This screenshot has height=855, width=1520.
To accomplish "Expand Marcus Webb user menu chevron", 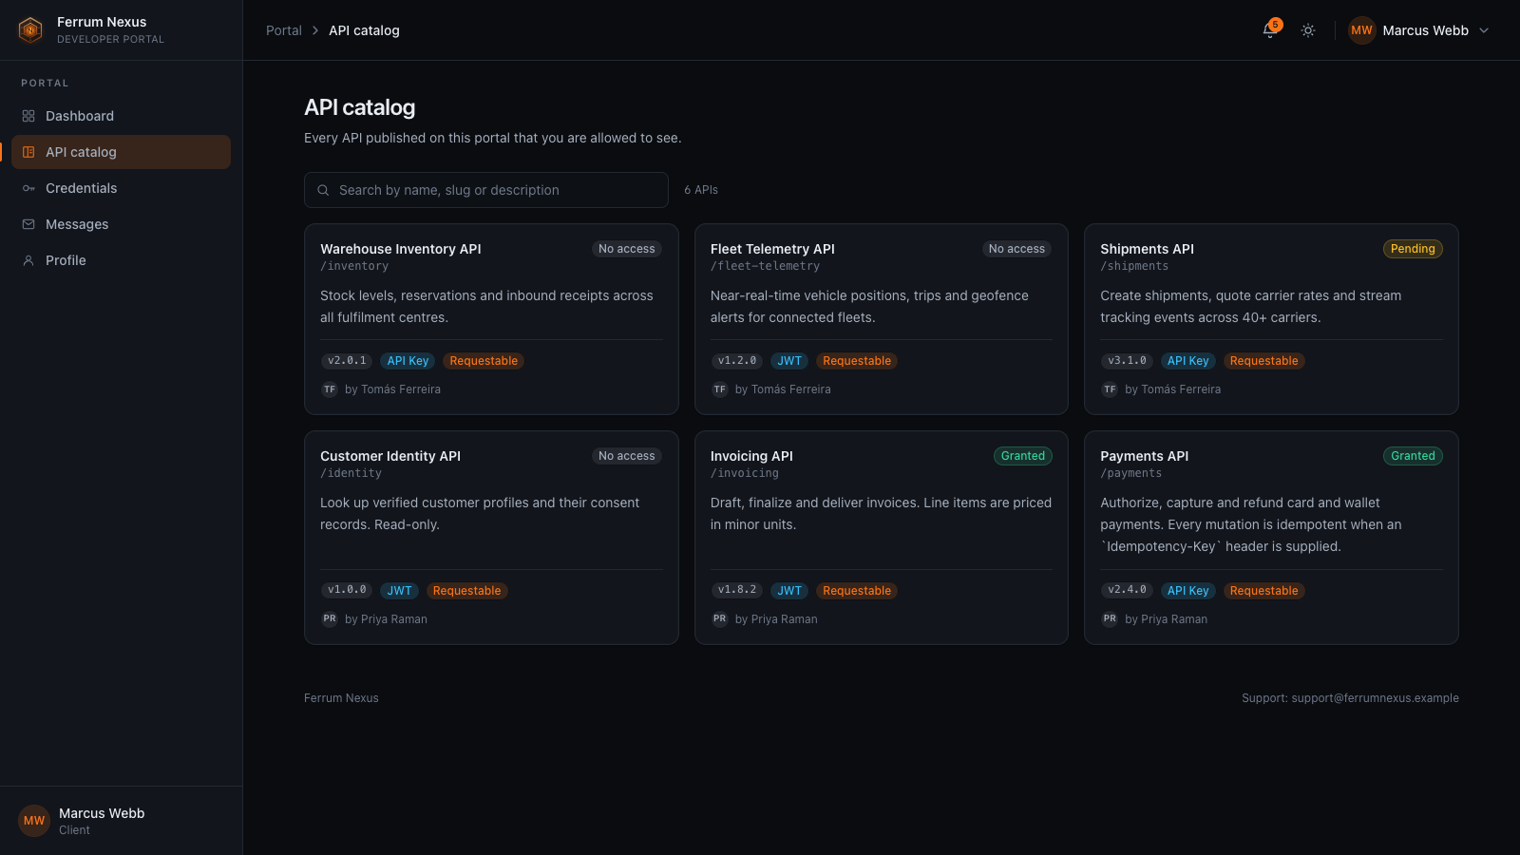I will point(1484,30).
